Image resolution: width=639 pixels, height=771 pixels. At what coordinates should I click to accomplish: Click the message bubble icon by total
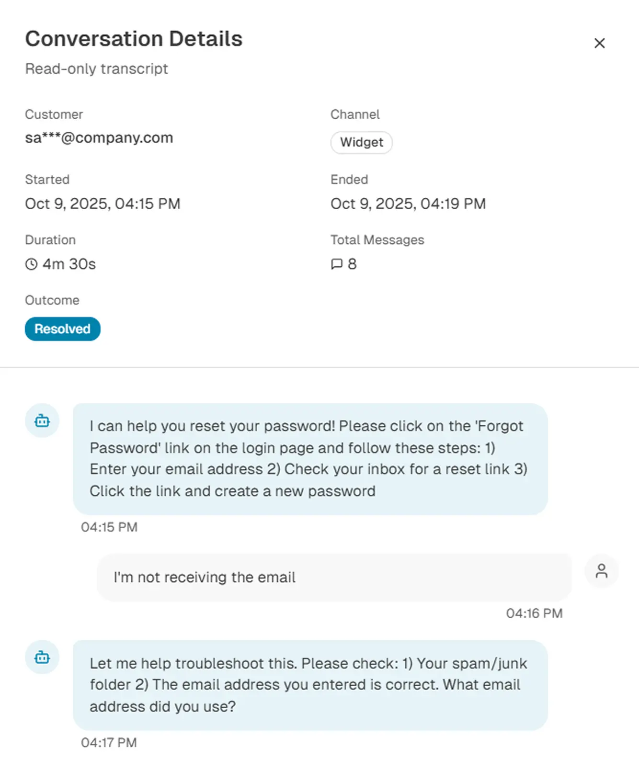click(337, 264)
